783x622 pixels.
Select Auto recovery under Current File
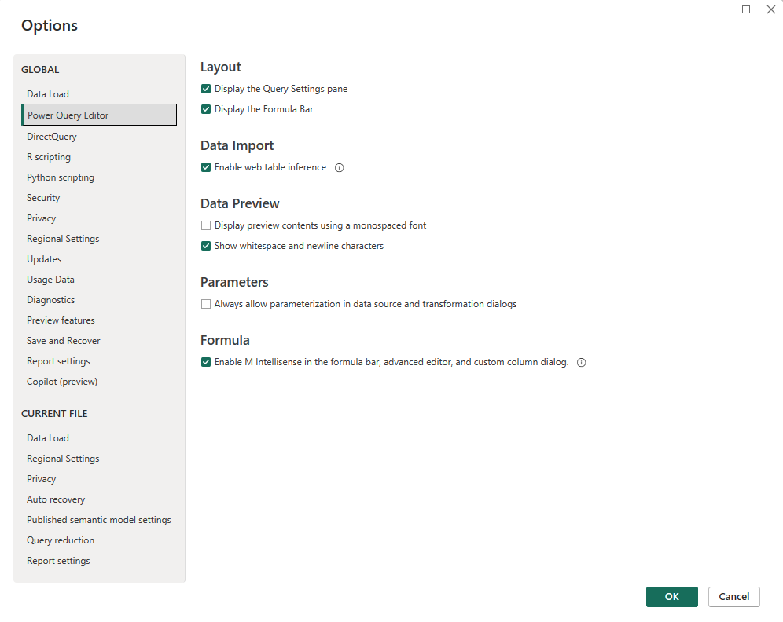[x=56, y=499]
